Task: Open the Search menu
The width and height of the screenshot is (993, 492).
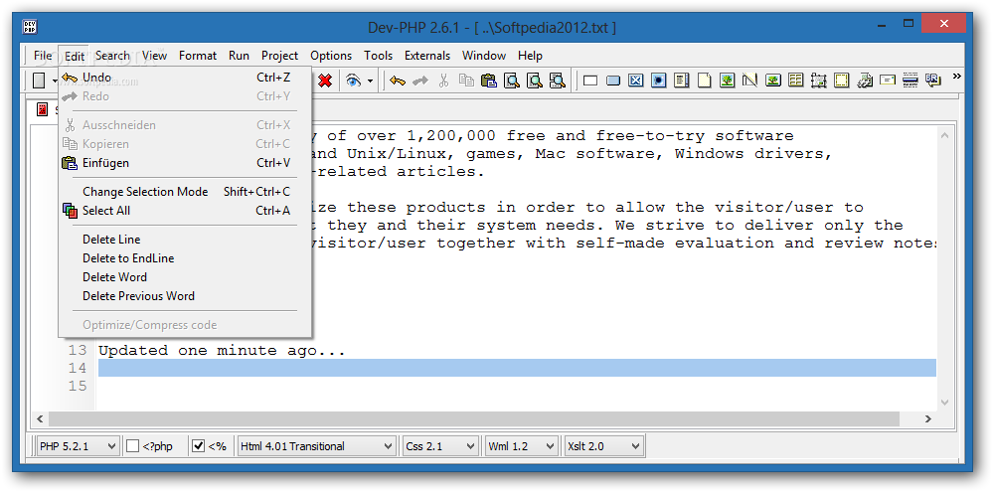Action: point(112,56)
